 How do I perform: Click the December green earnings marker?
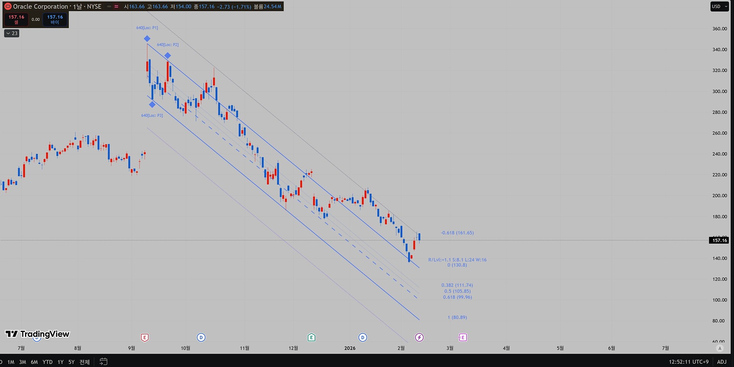click(x=311, y=337)
